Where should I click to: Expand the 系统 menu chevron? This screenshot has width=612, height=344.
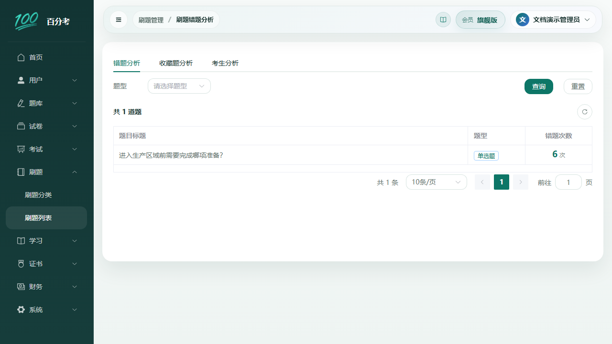[75, 310]
